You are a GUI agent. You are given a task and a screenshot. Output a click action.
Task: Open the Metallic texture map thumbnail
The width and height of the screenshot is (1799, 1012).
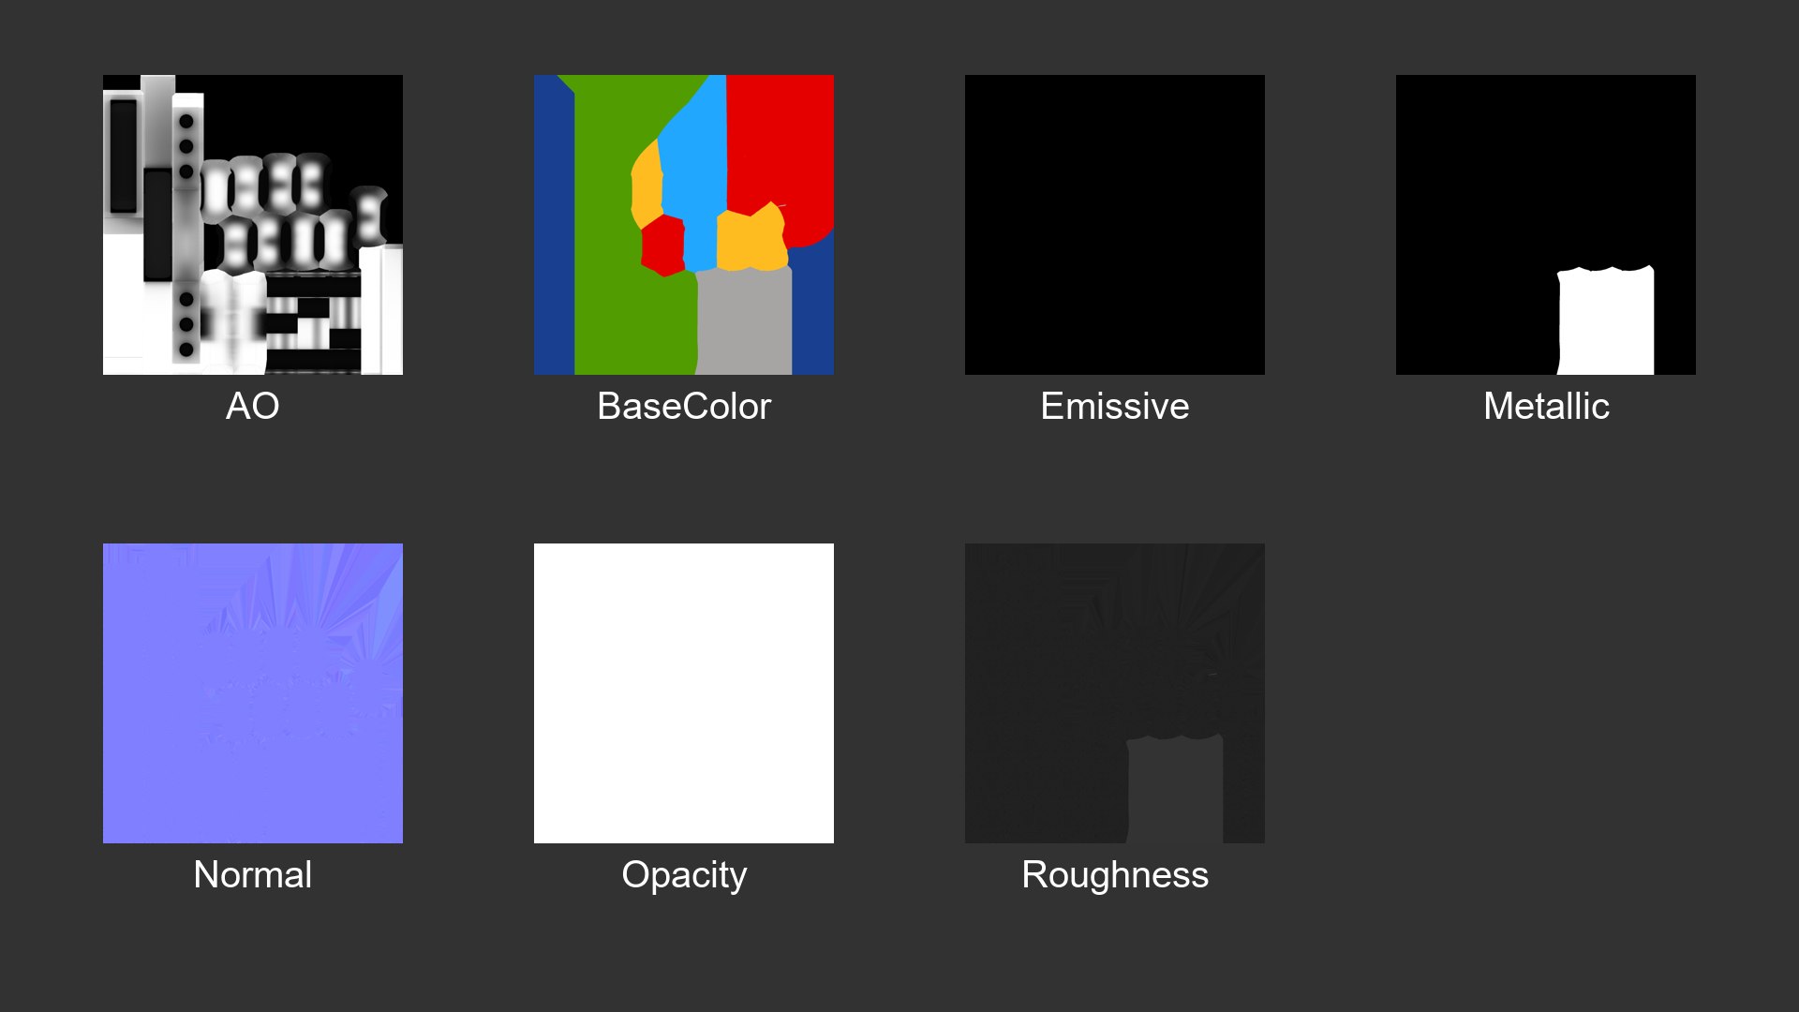click(x=1546, y=225)
